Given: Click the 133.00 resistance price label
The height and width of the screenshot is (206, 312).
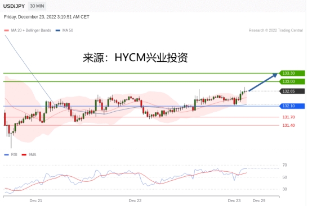Looking at the screenshot, I should tap(292, 81).
